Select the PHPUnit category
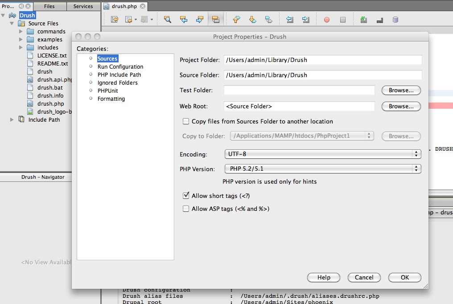 [107, 90]
